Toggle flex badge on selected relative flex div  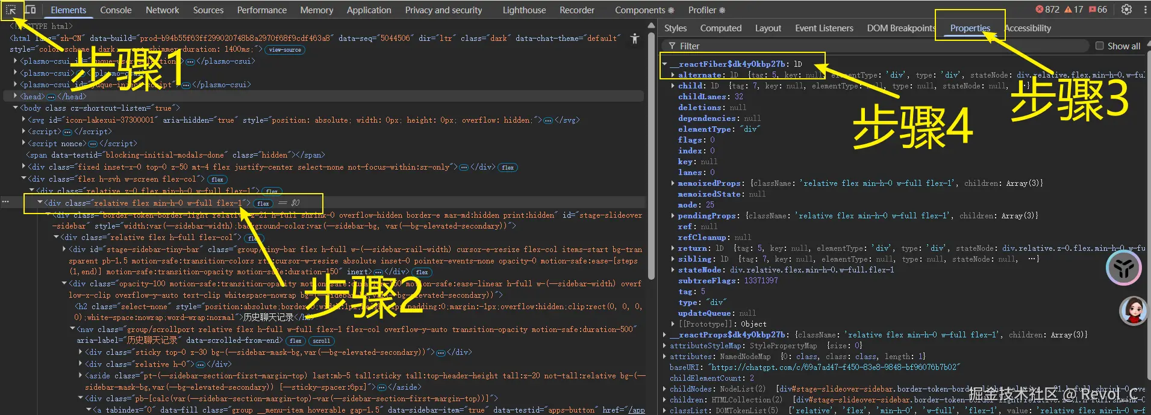click(263, 203)
